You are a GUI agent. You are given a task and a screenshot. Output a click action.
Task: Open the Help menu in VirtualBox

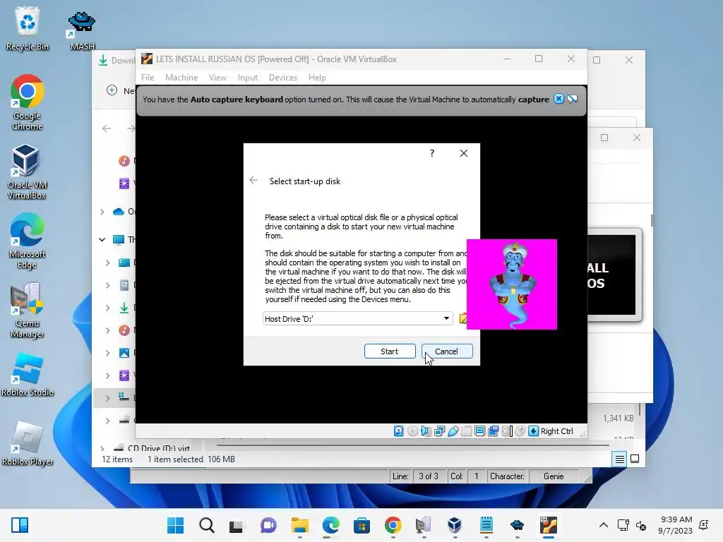pos(317,78)
